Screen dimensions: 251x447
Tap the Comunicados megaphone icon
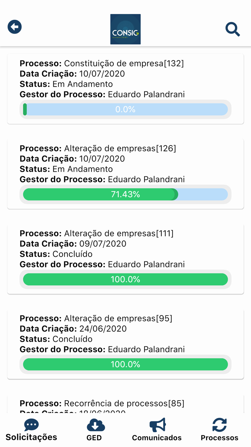[157, 425]
